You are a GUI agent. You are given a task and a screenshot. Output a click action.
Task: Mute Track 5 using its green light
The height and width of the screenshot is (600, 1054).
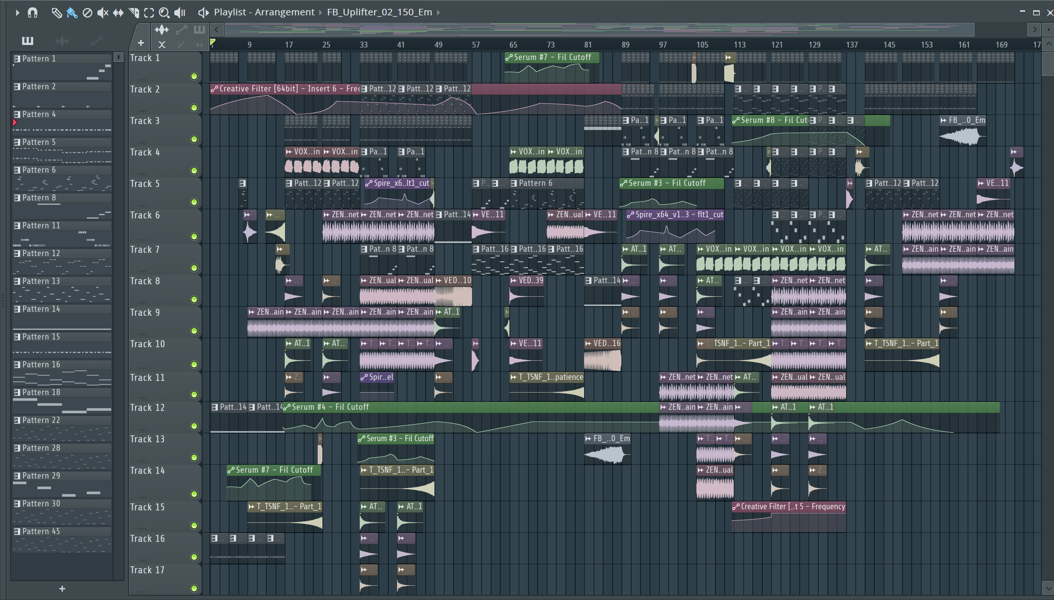click(194, 202)
